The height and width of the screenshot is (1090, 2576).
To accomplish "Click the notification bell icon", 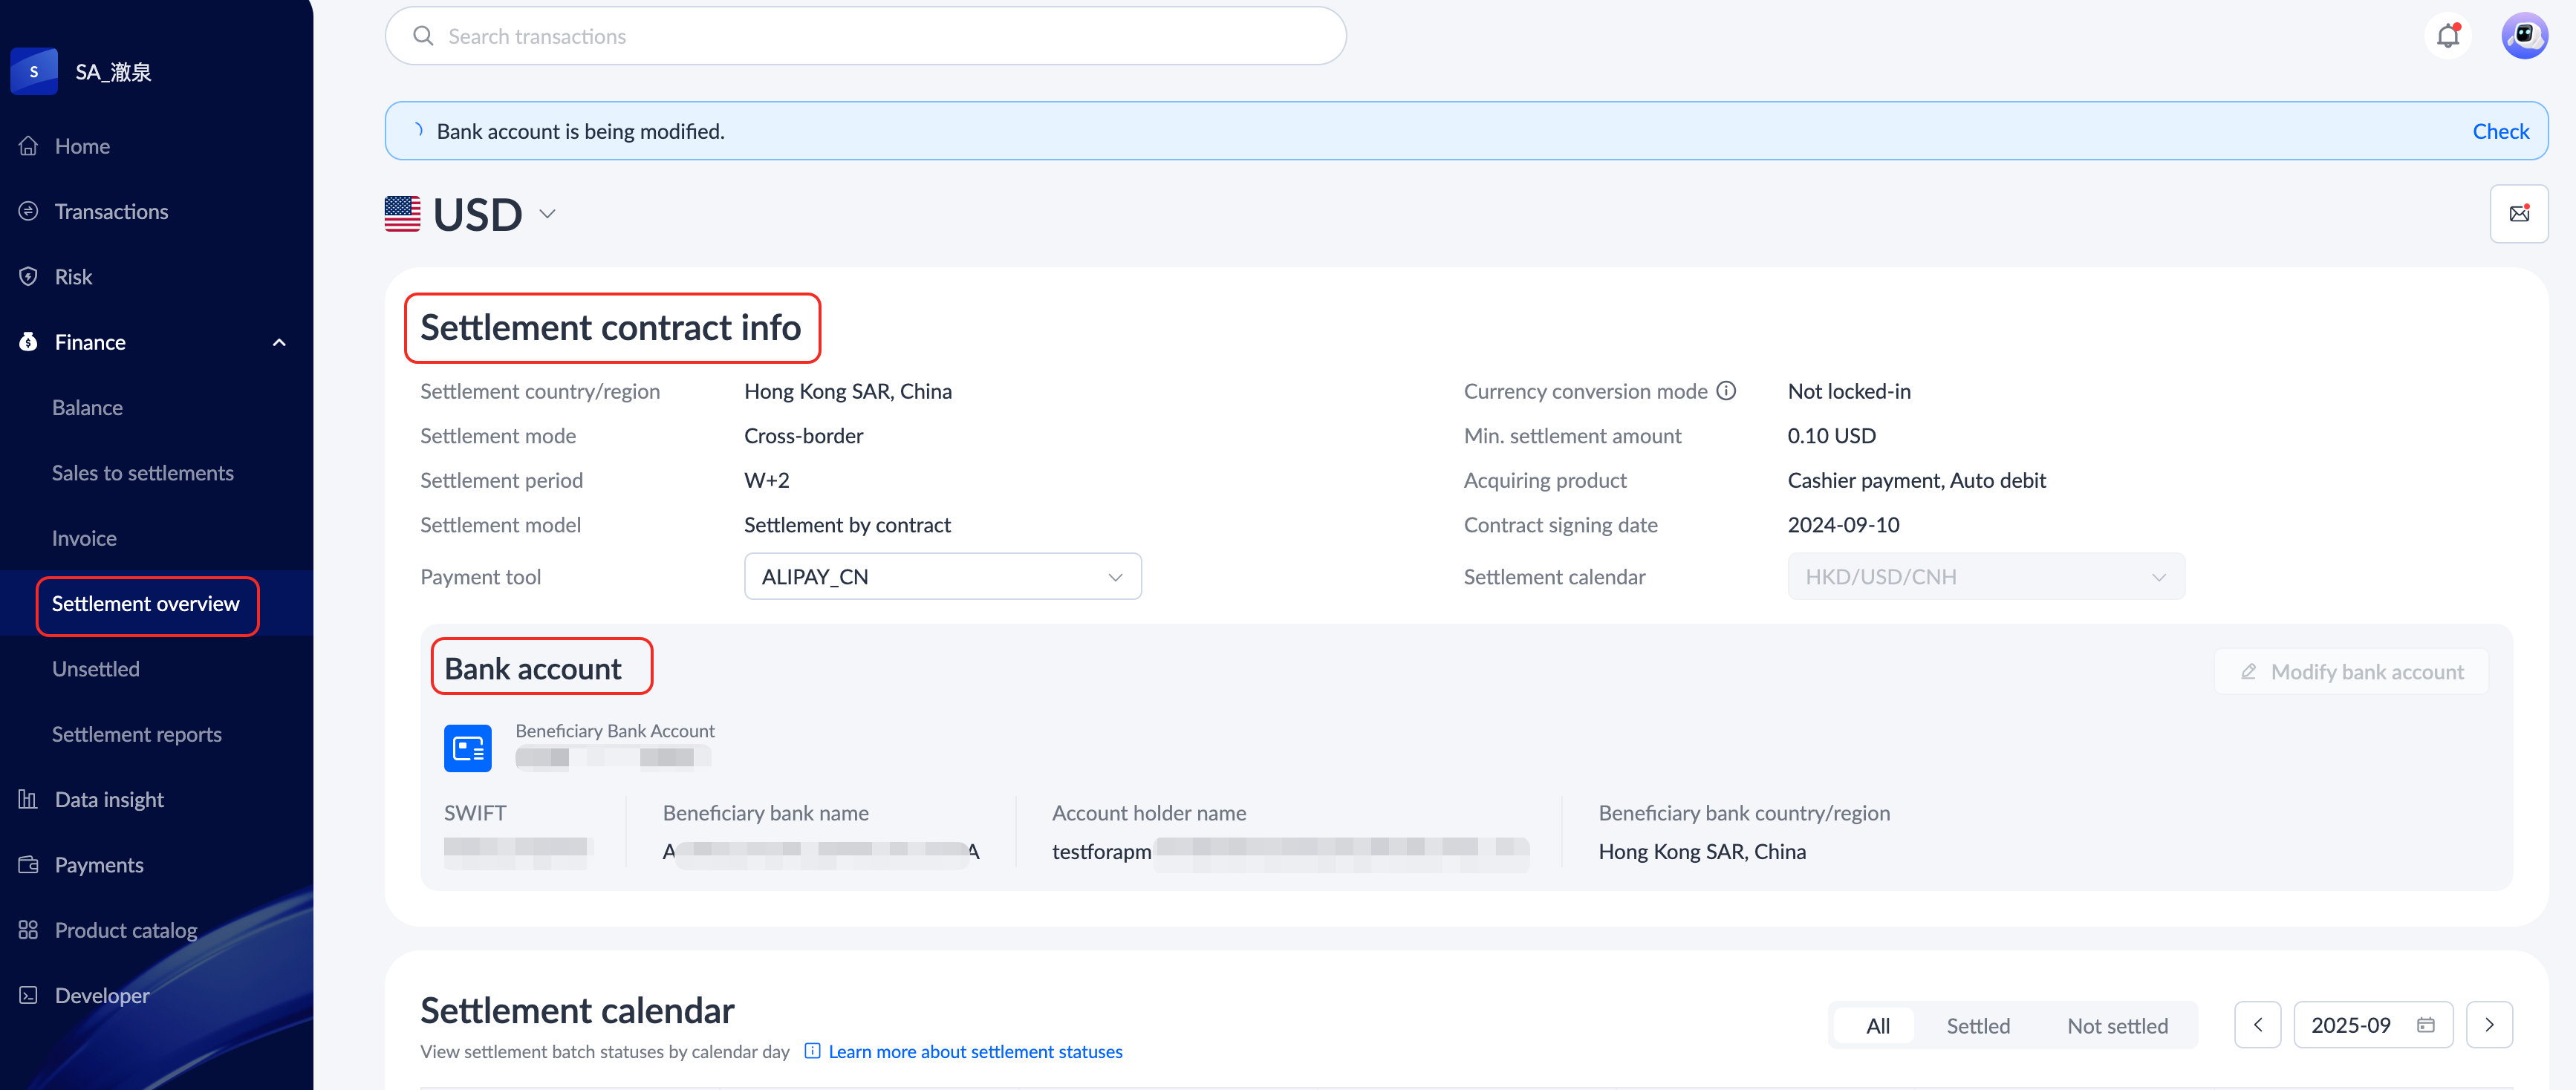I will tap(2447, 36).
